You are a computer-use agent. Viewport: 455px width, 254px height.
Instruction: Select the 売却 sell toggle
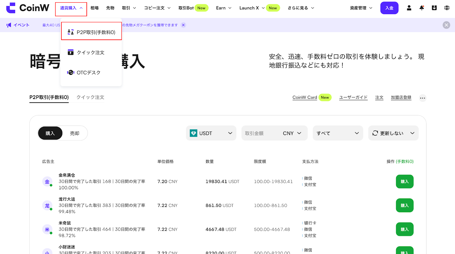[75, 133]
